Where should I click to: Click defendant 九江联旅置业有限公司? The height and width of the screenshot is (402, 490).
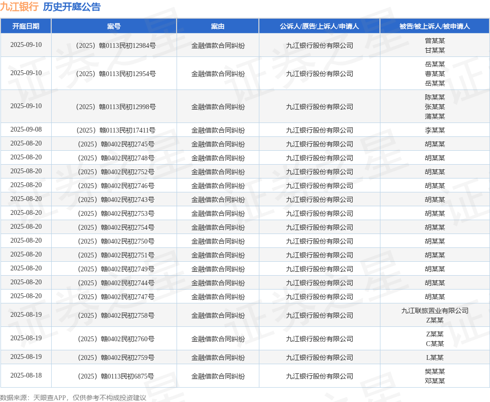(434, 311)
